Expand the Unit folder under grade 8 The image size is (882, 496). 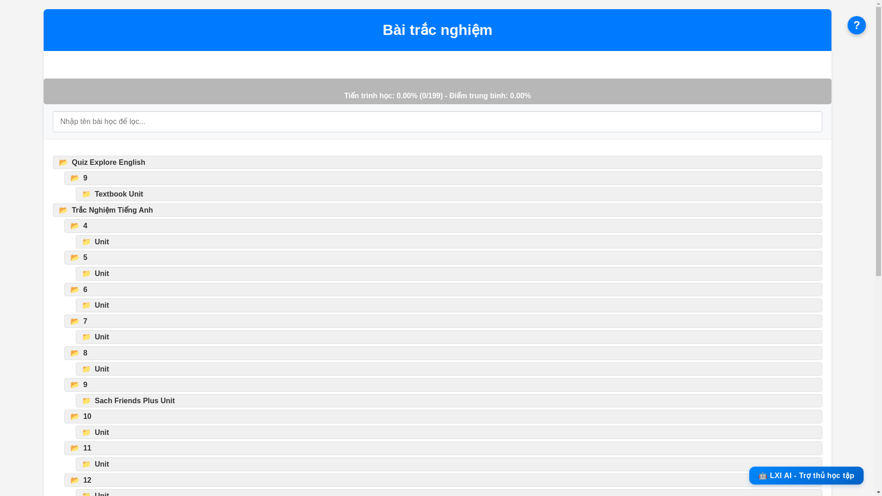coord(449,369)
